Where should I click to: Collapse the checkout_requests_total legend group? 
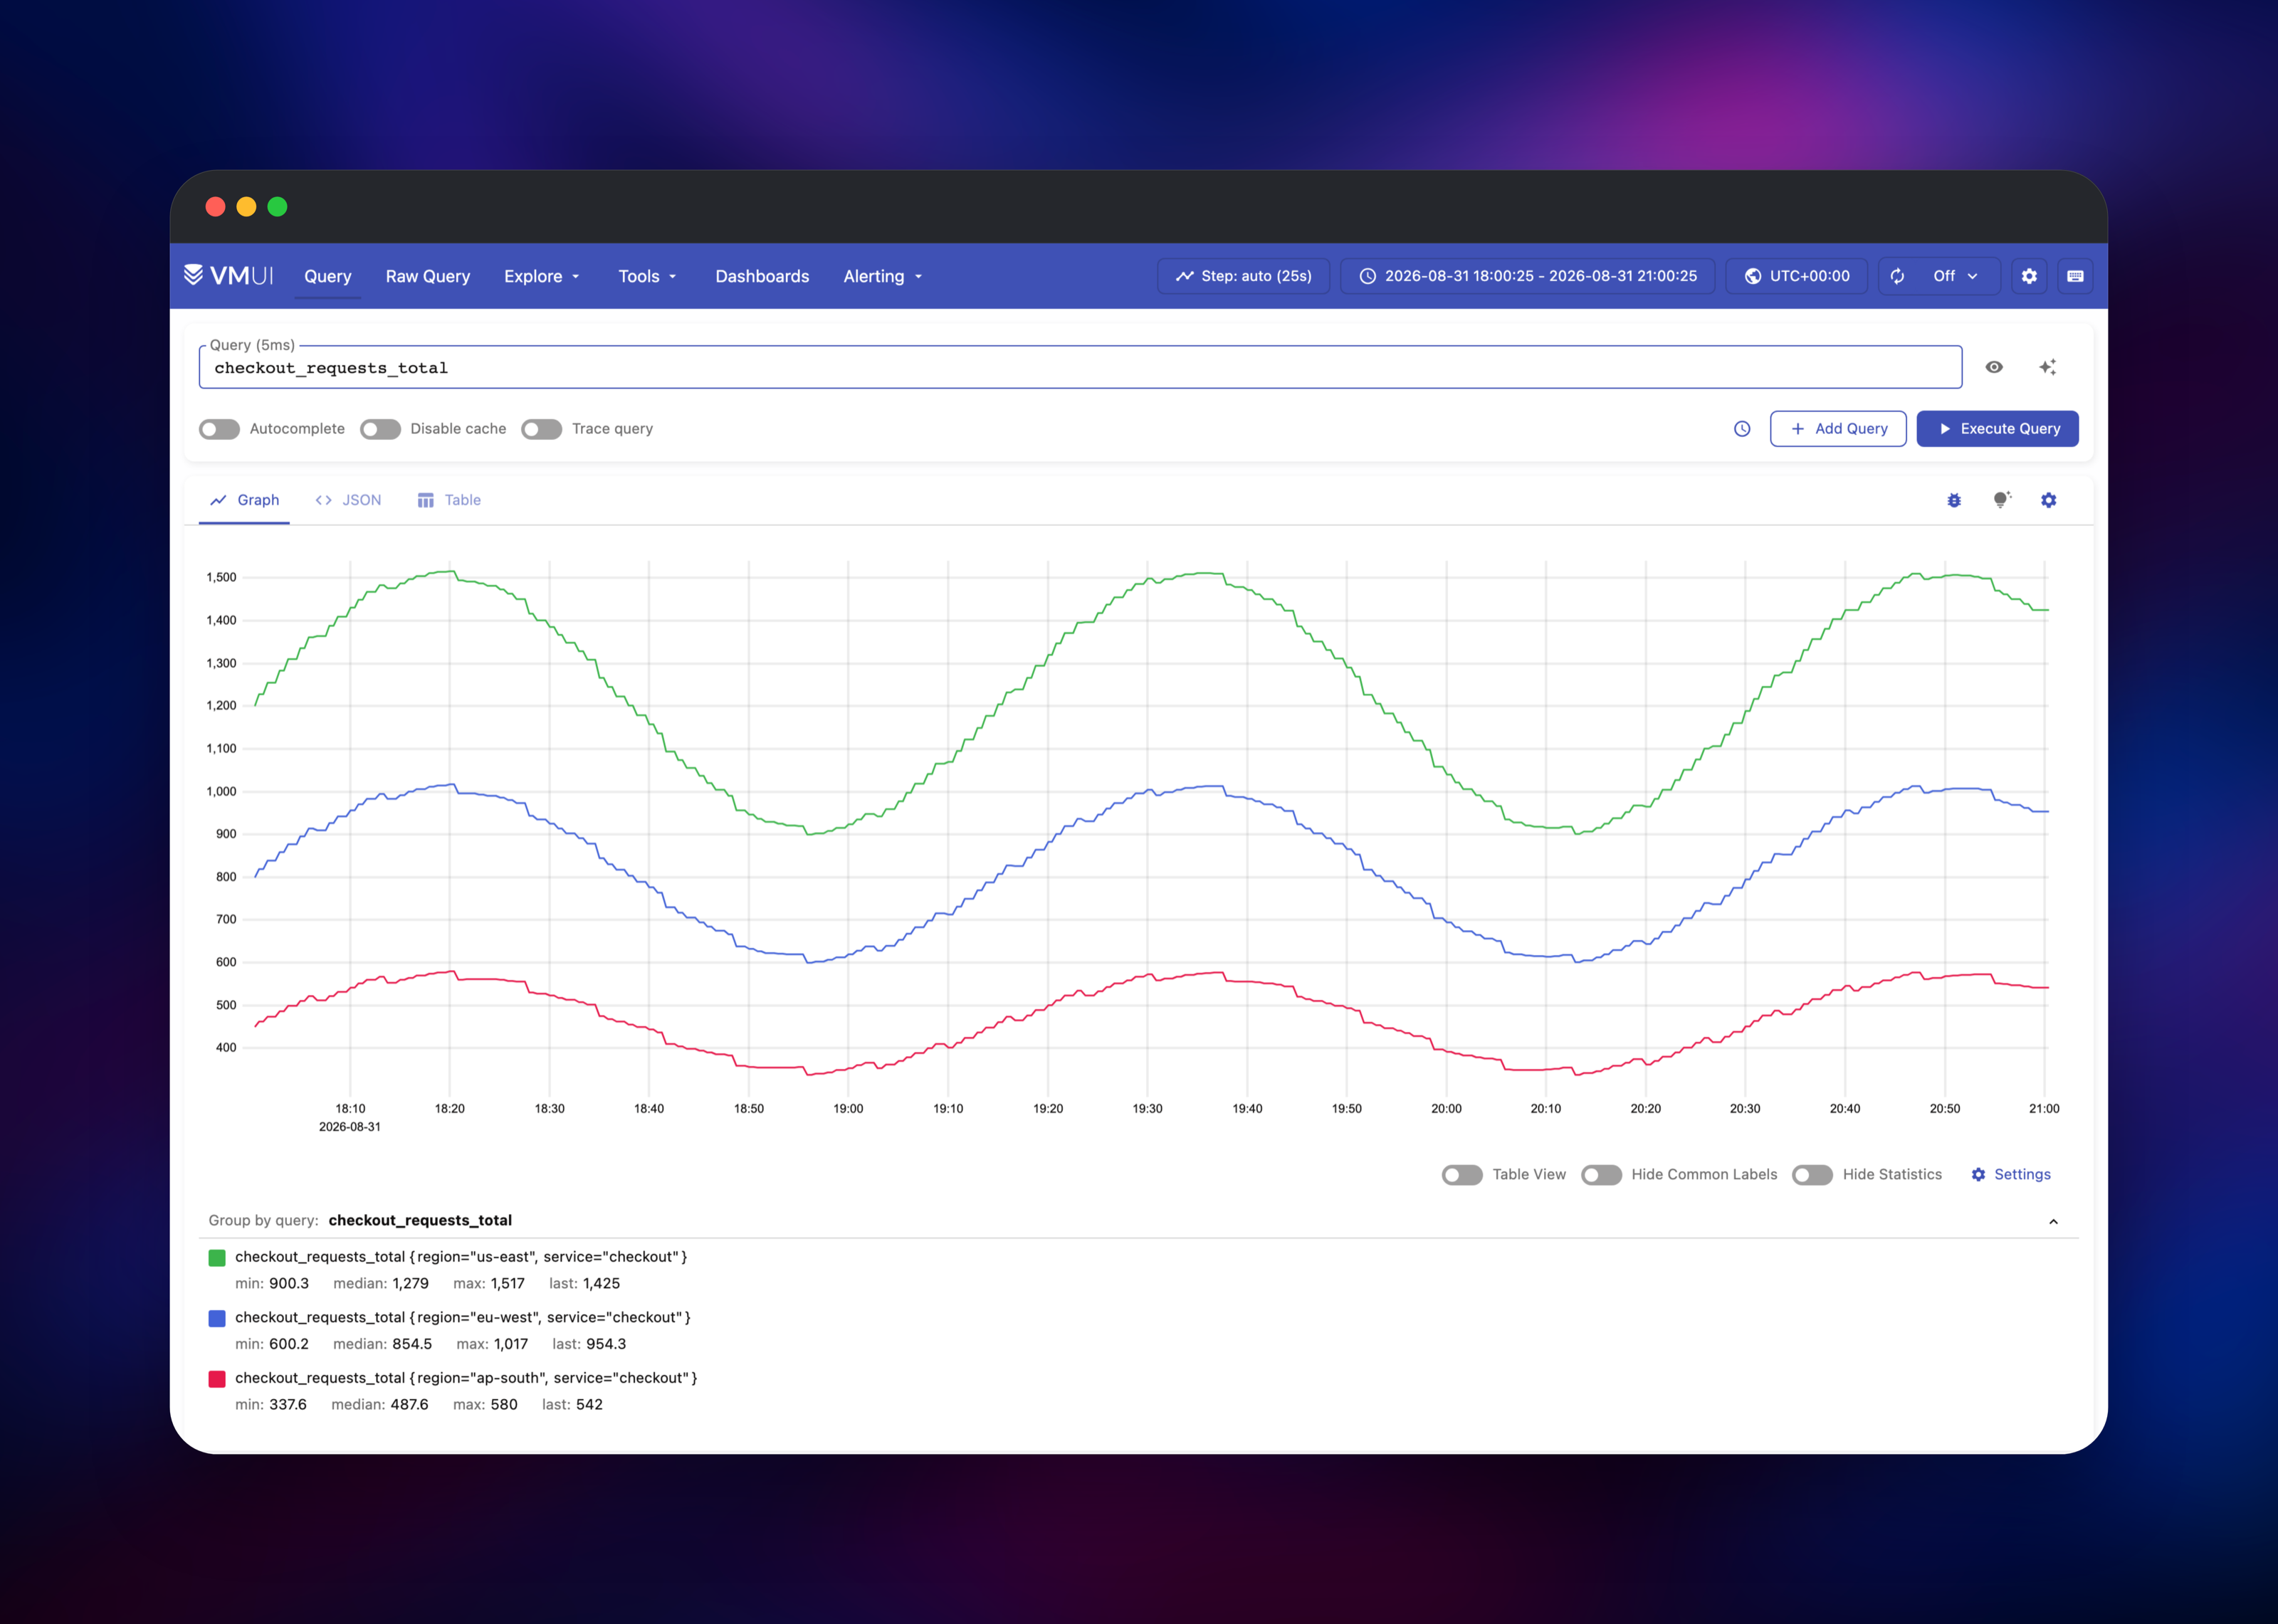tap(2053, 1221)
